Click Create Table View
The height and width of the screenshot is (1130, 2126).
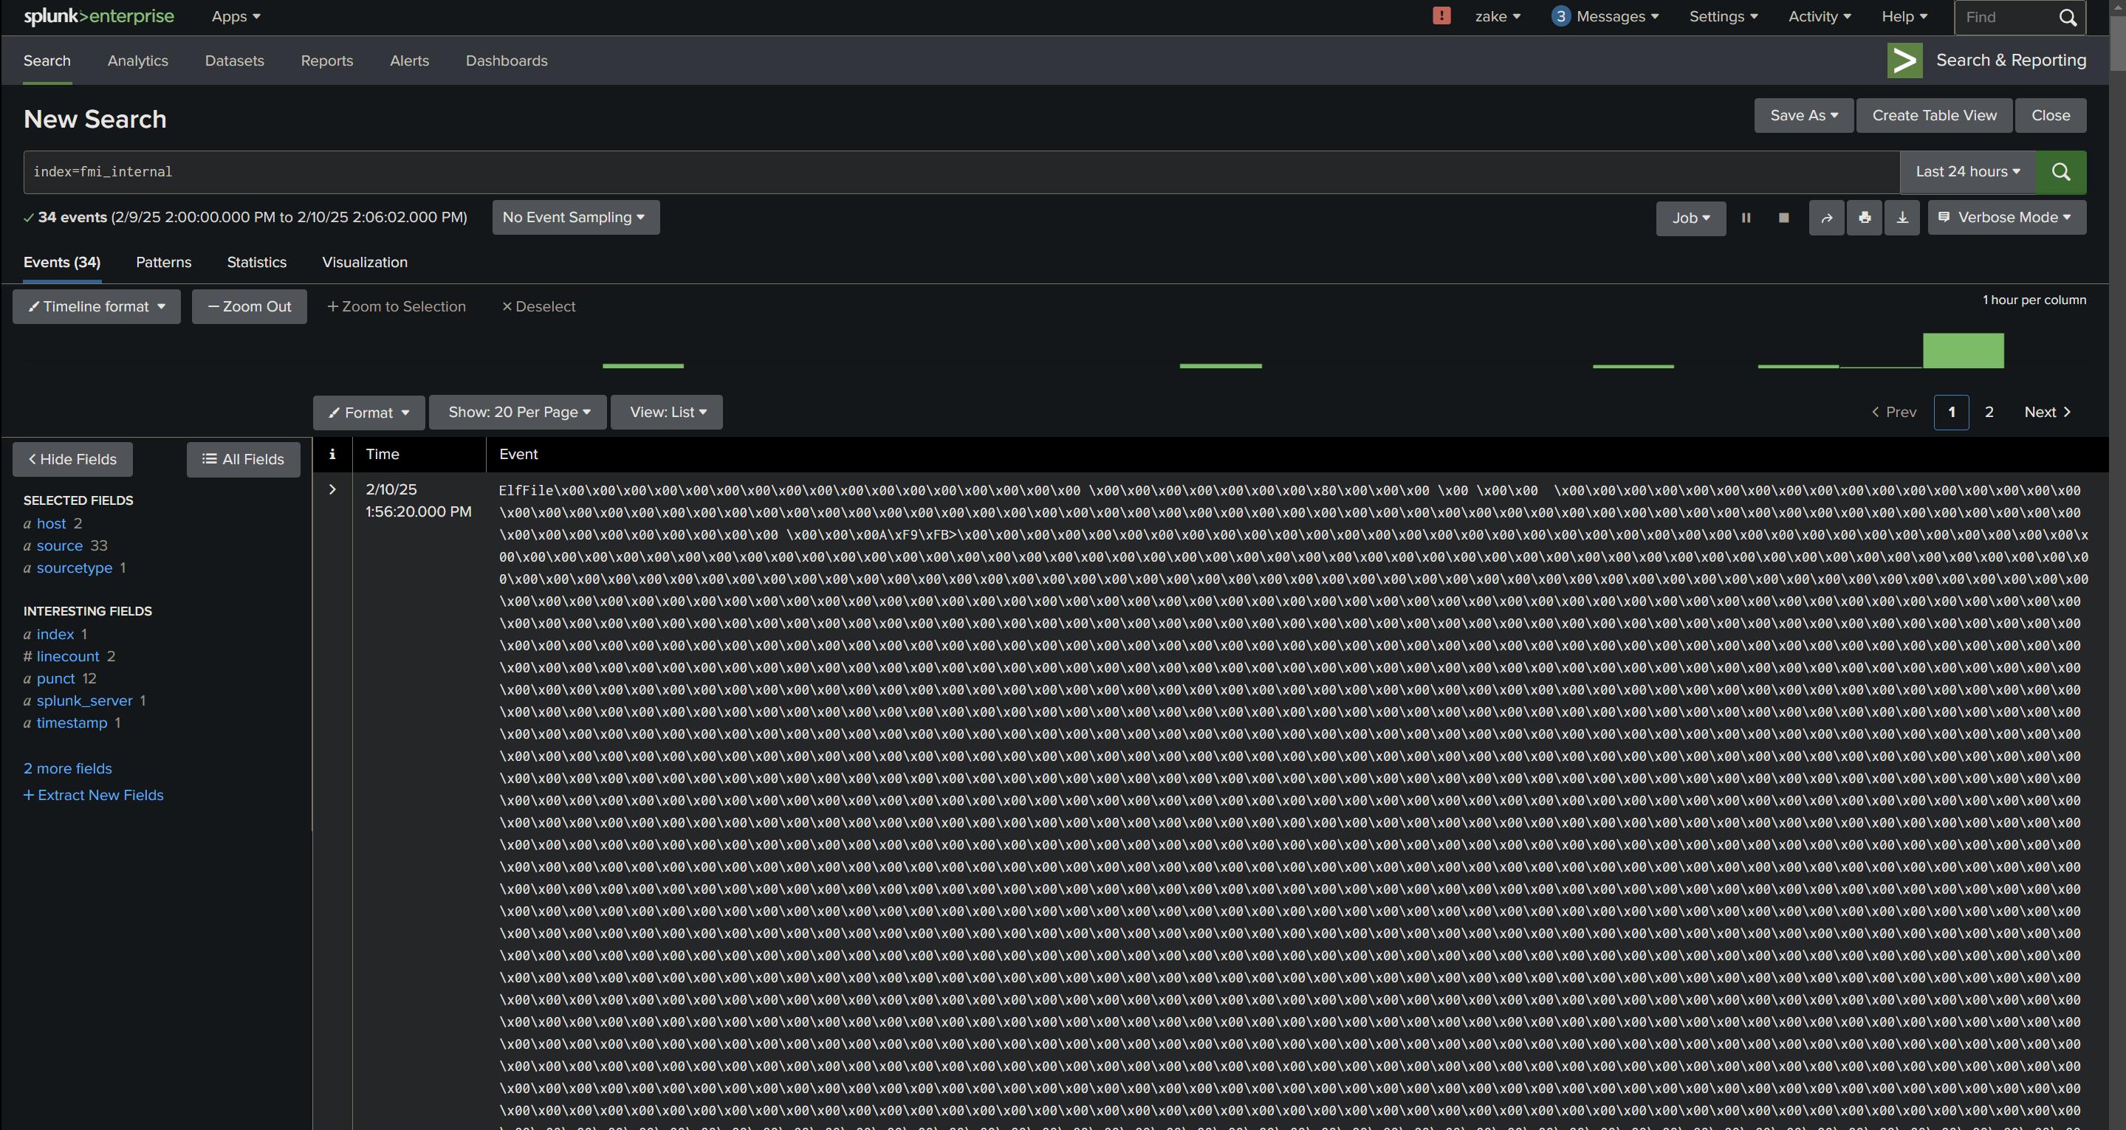pos(1934,114)
